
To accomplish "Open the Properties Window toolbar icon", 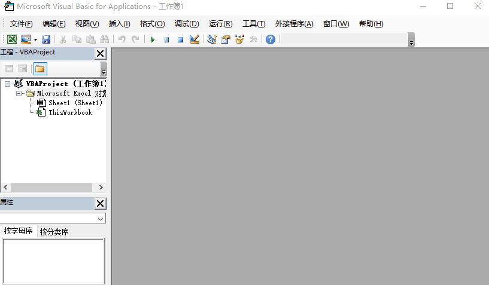I will click(226, 39).
